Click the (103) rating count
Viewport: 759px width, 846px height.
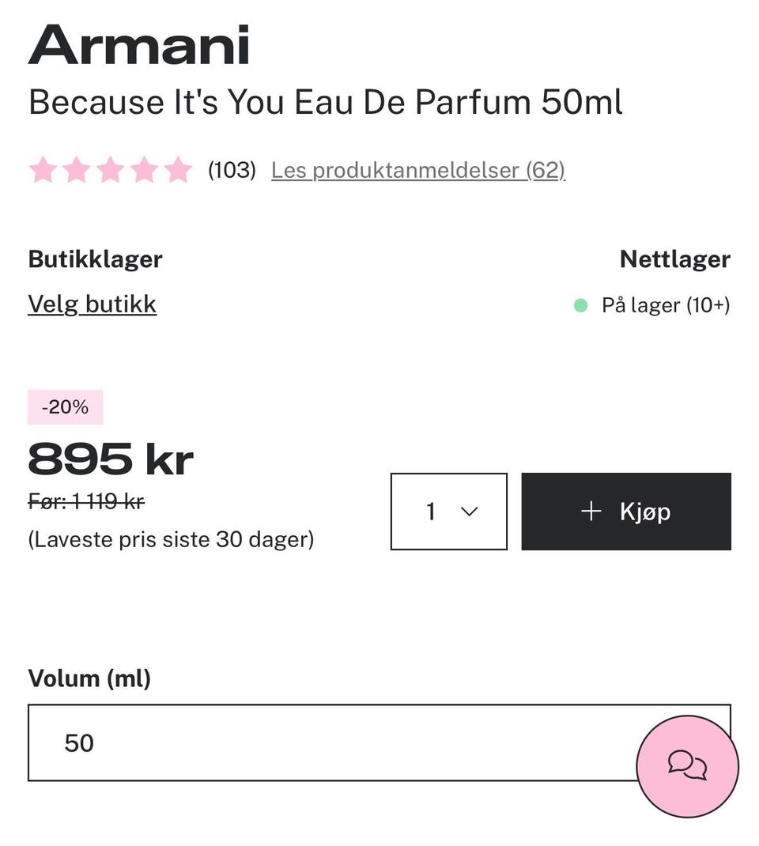tap(232, 170)
